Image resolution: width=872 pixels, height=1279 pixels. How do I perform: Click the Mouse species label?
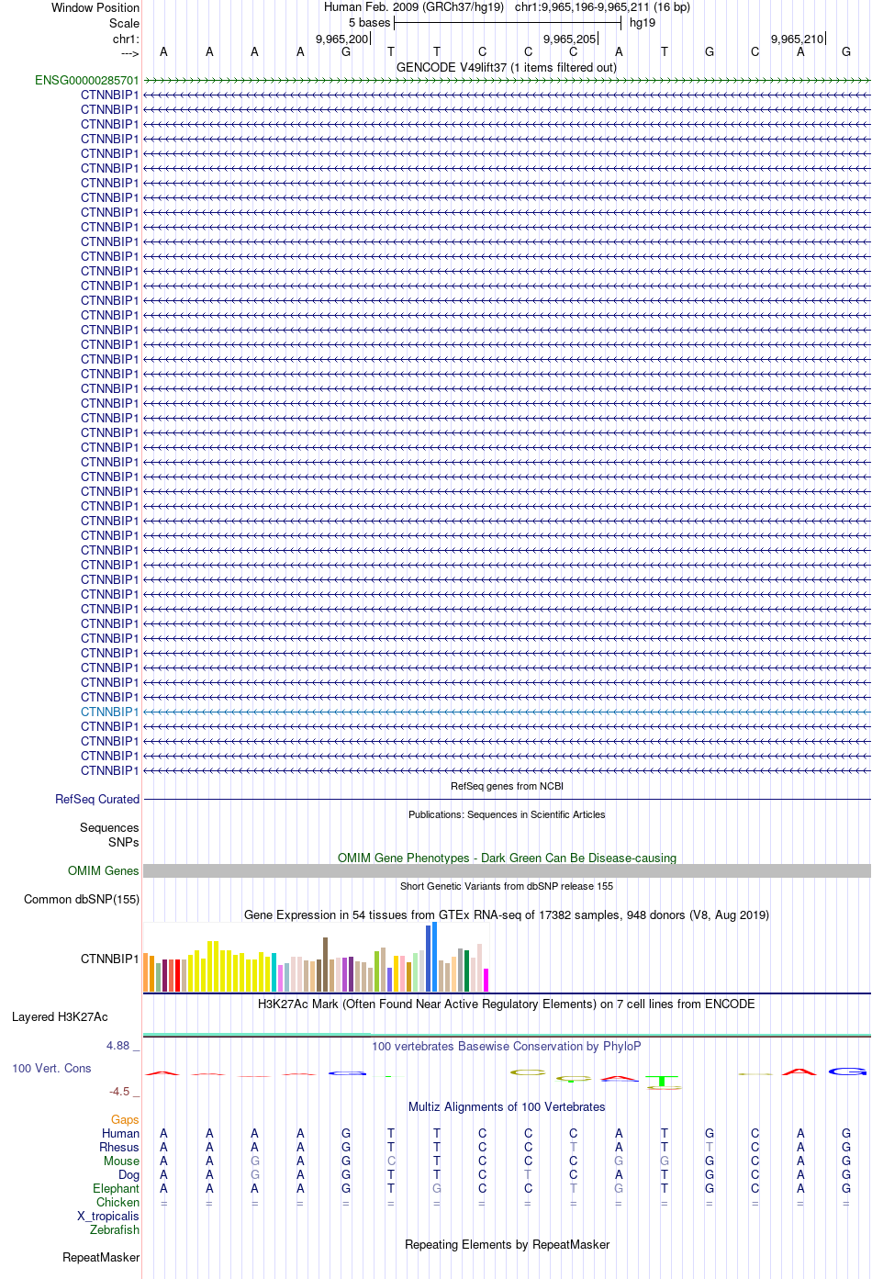tap(121, 1161)
